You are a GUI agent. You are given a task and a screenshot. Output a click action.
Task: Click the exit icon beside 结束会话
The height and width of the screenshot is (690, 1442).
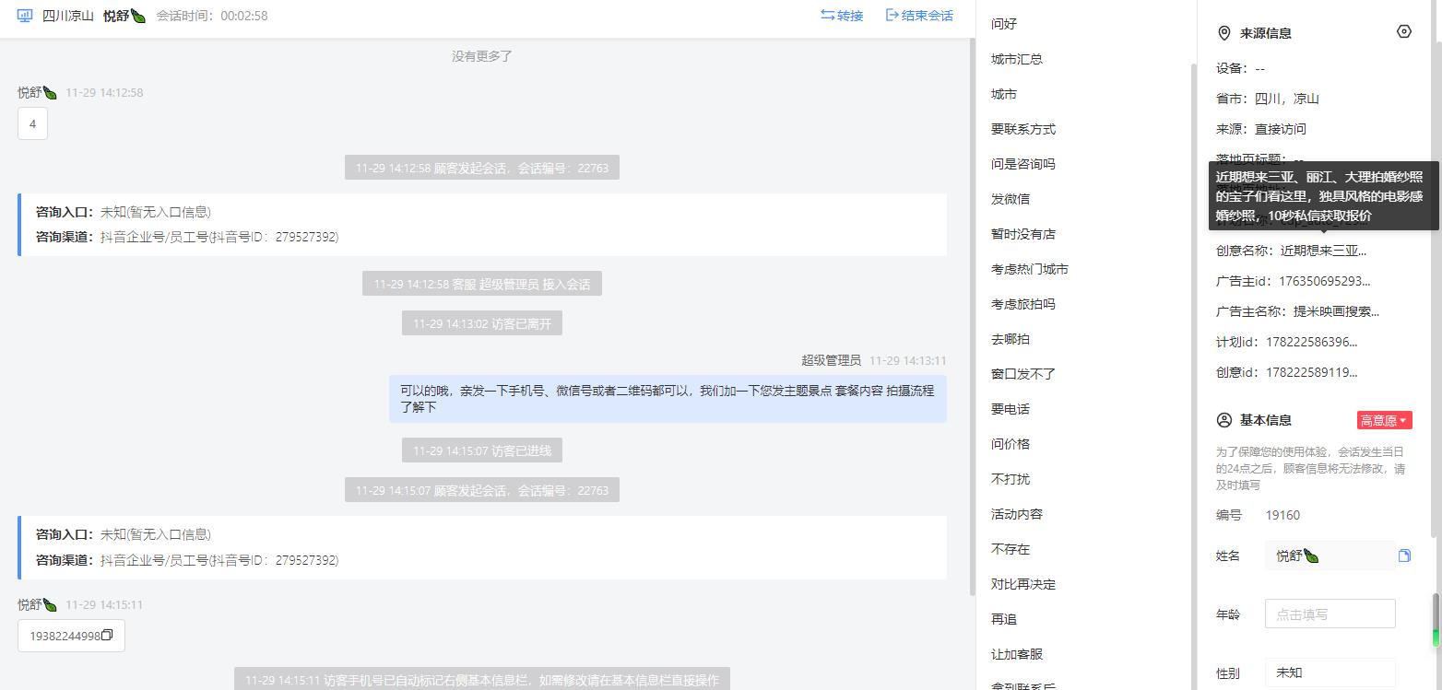pos(892,16)
